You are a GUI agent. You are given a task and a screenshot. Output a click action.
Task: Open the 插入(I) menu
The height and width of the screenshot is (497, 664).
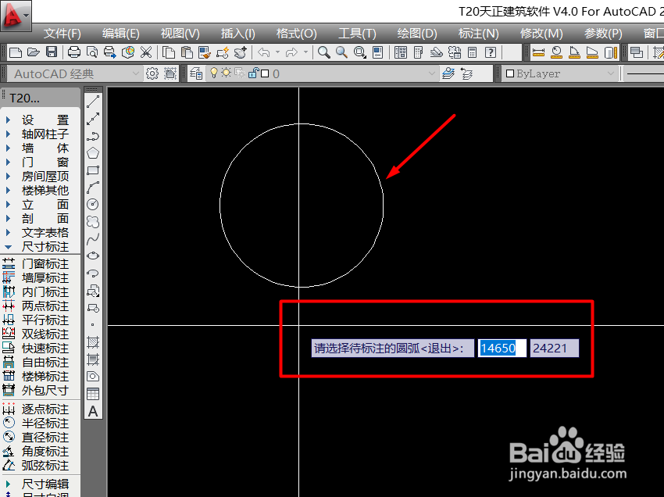tap(237, 34)
